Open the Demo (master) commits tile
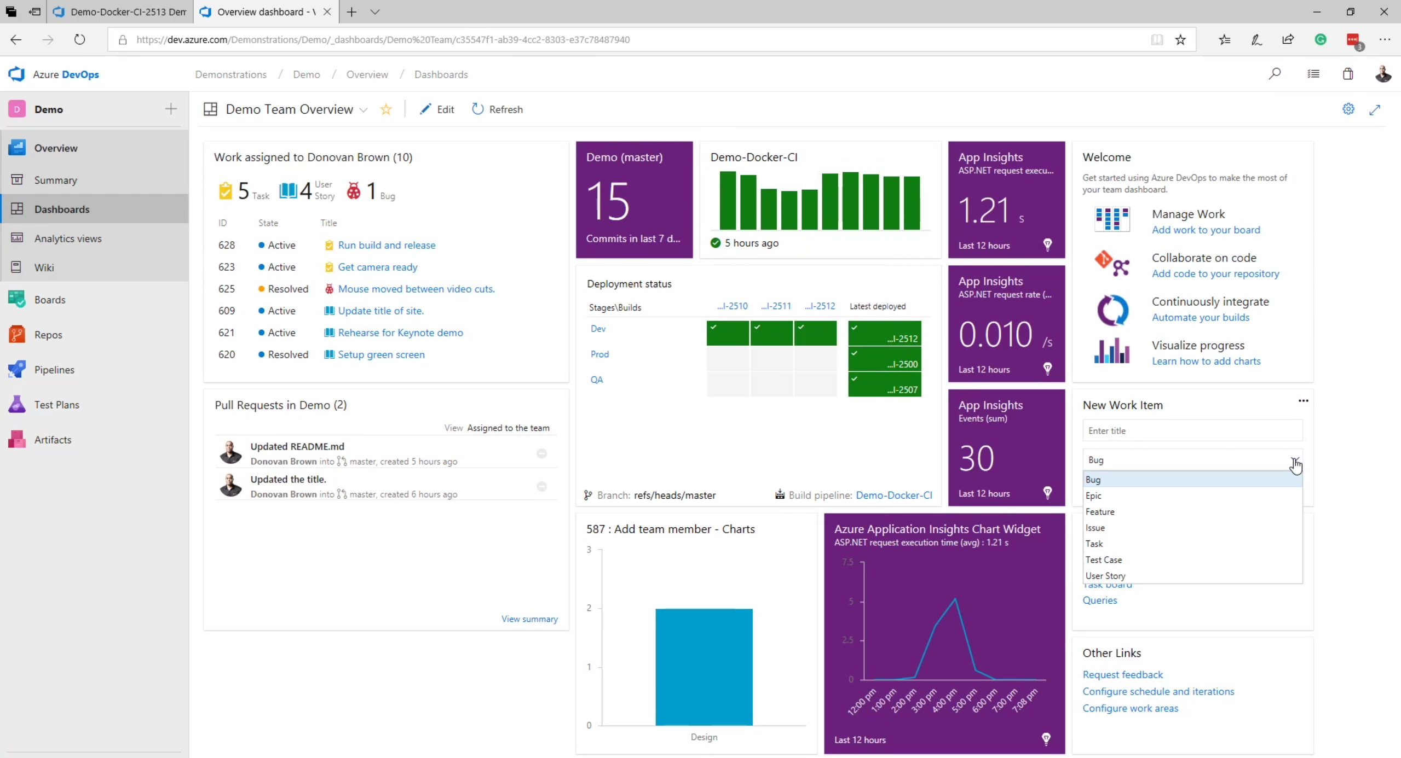 (x=634, y=200)
